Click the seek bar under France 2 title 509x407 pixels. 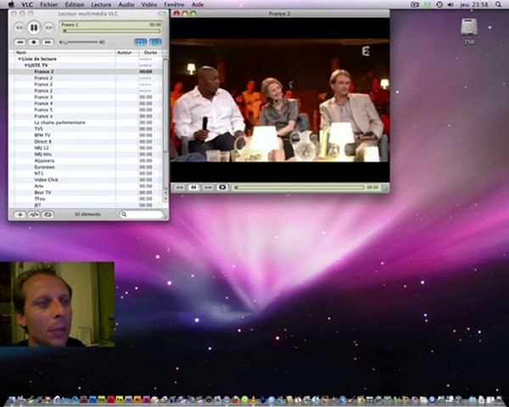coord(111,31)
